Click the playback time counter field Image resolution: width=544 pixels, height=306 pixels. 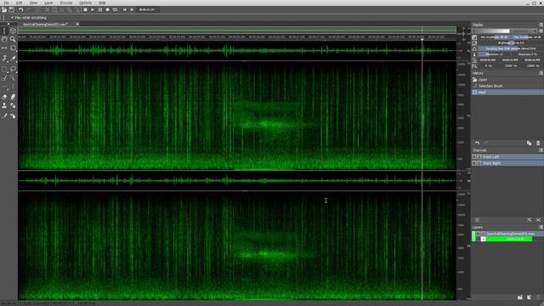coord(147,9)
